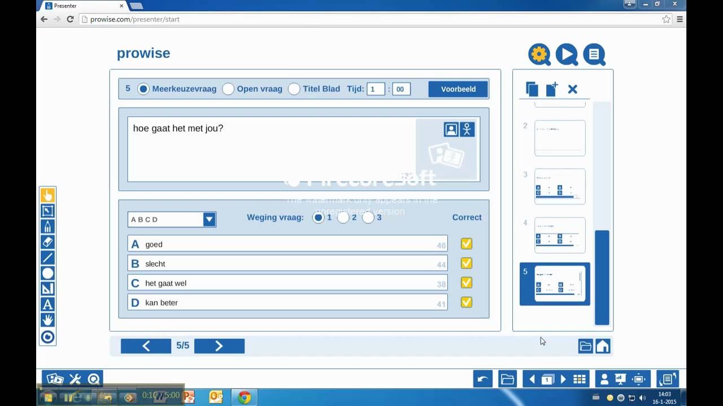Choose the text tool
The image size is (723, 406).
click(x=48, y=304)
